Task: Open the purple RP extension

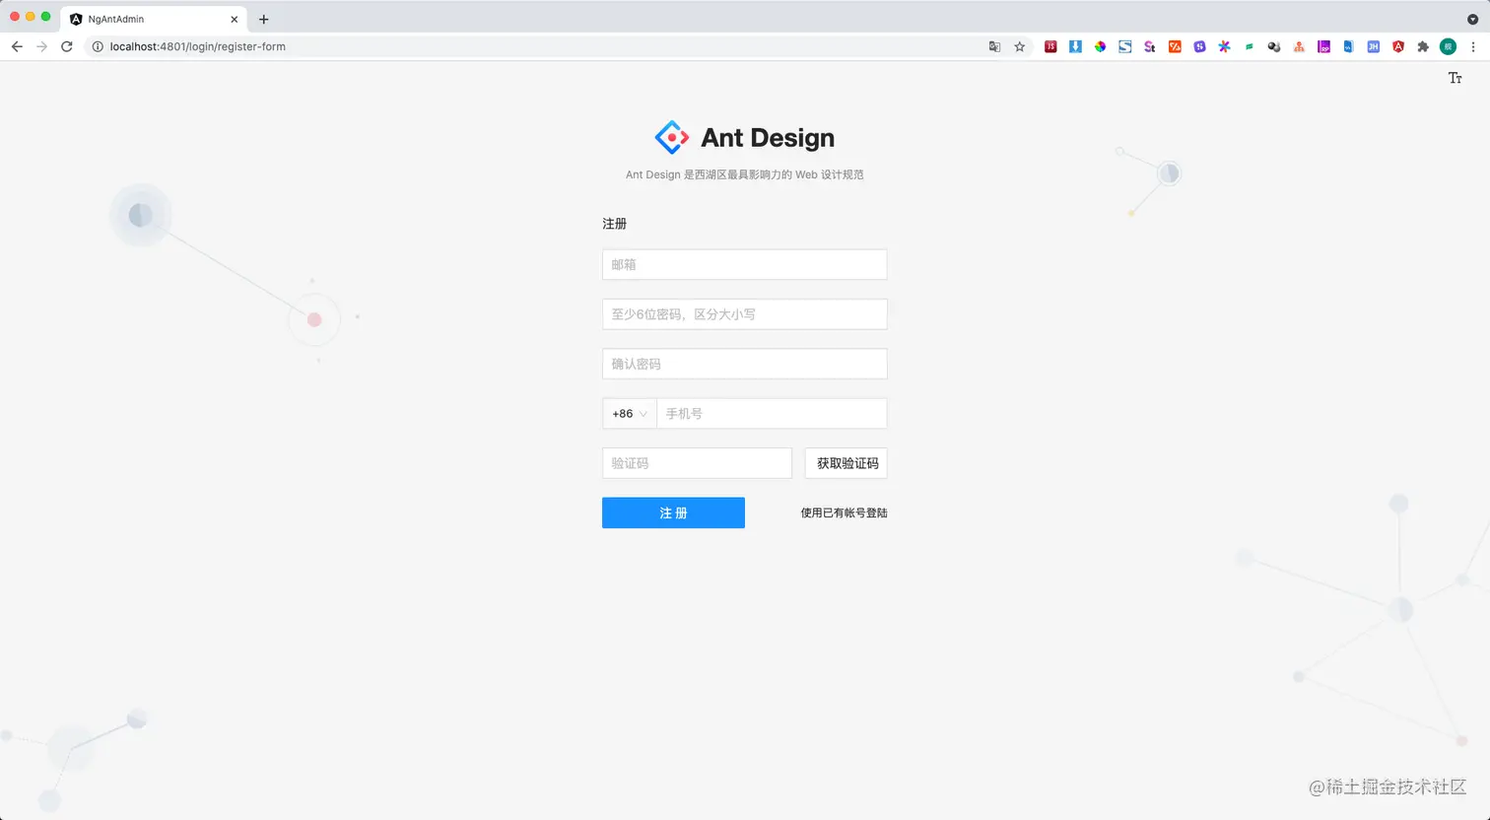Action: pyautogui.click(x=1323, y=46)
